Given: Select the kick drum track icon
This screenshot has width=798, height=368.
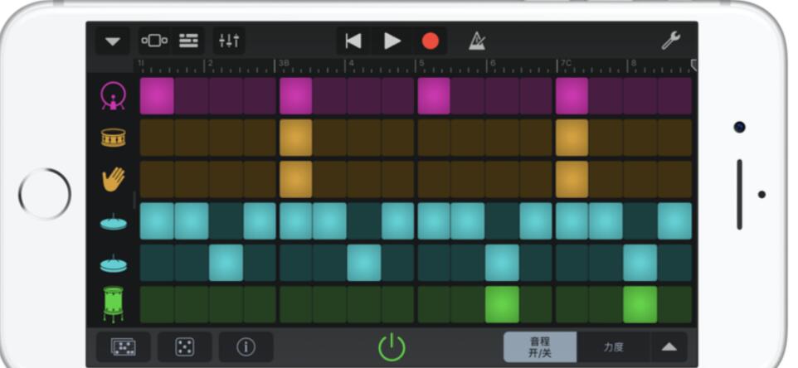Looking at the screenshot, I should [x=113, y=96].
